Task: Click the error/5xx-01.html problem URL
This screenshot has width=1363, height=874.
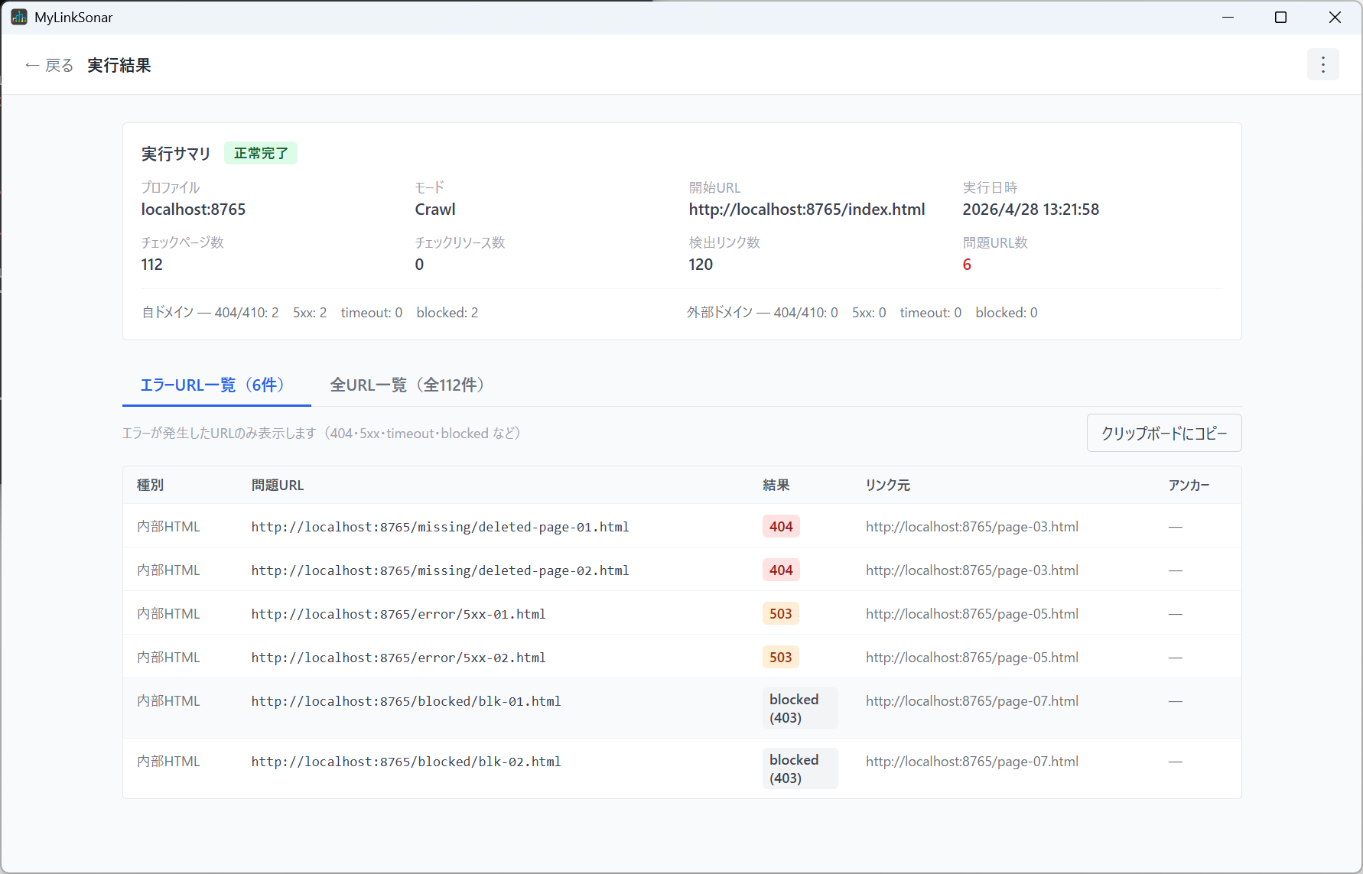Action: (398, 614)
